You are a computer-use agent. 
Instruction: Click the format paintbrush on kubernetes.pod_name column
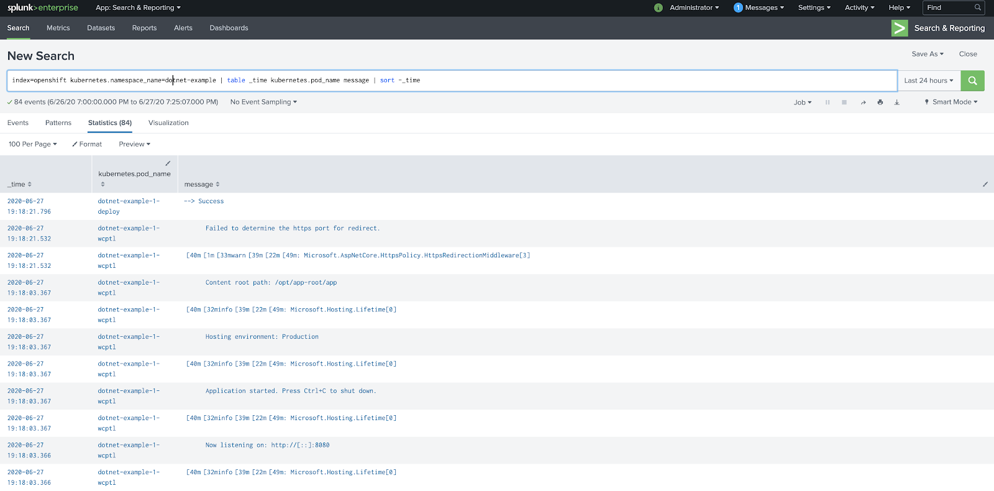[x=168, y=163]
